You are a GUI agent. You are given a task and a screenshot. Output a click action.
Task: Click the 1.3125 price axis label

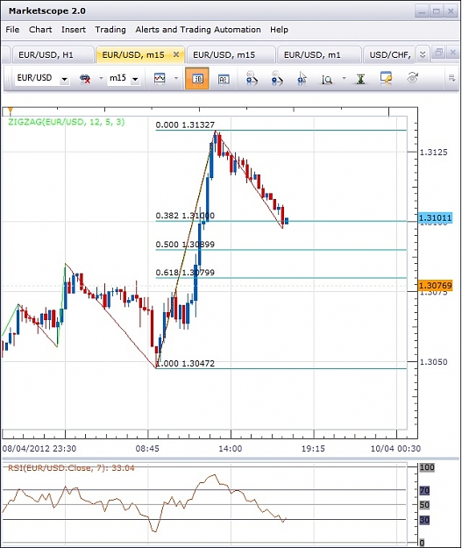[433, 152]
